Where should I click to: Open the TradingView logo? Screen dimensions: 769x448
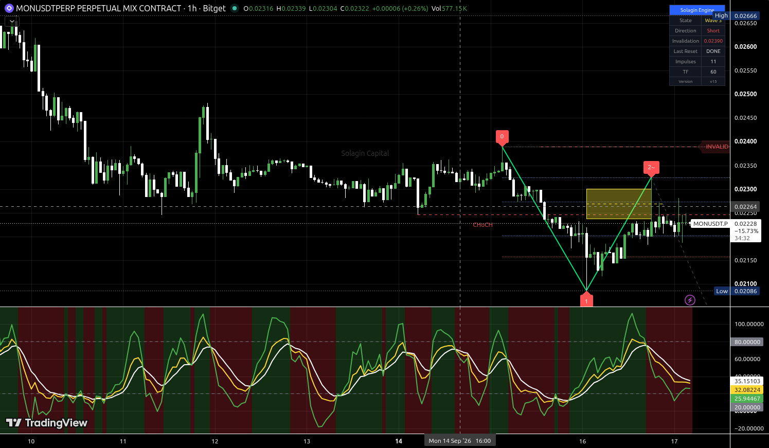[47, 423]
